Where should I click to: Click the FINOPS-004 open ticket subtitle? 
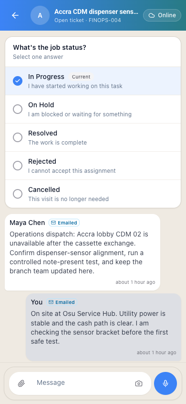point(87,20)
